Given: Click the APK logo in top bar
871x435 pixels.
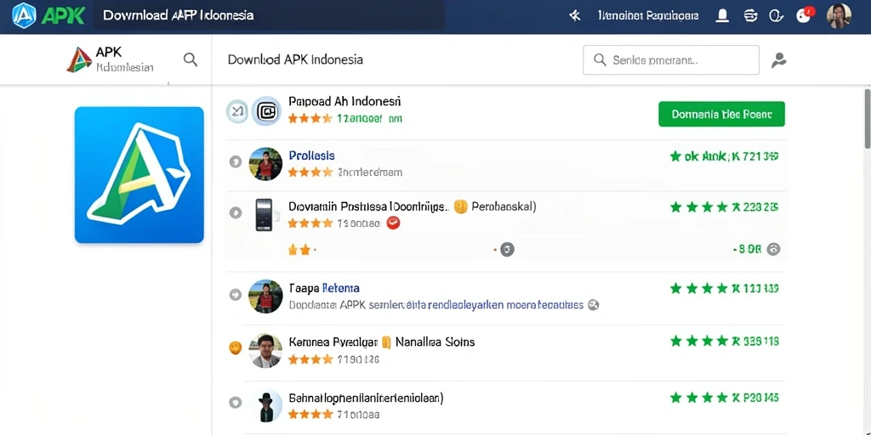Looking at the screenshot, I should coord(48,15).
